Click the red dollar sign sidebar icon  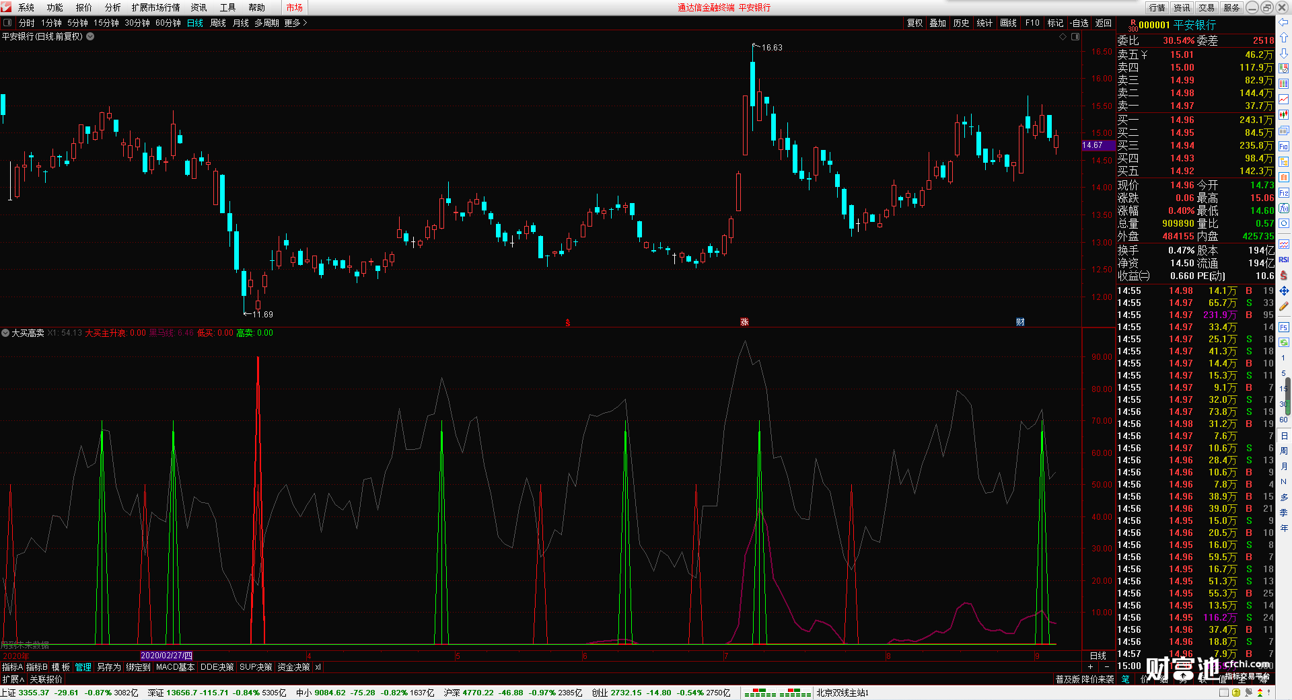1283,276
